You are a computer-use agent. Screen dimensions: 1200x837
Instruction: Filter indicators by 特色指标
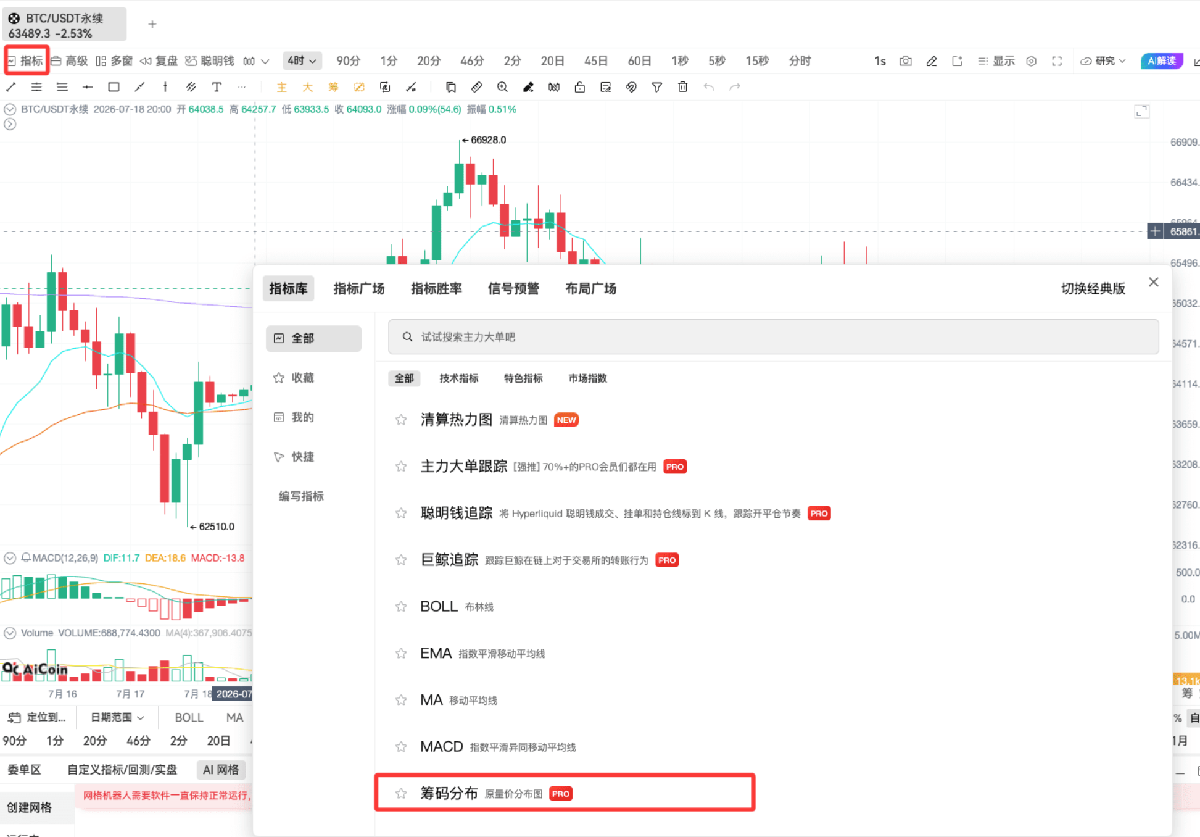(x=523, y=378)
